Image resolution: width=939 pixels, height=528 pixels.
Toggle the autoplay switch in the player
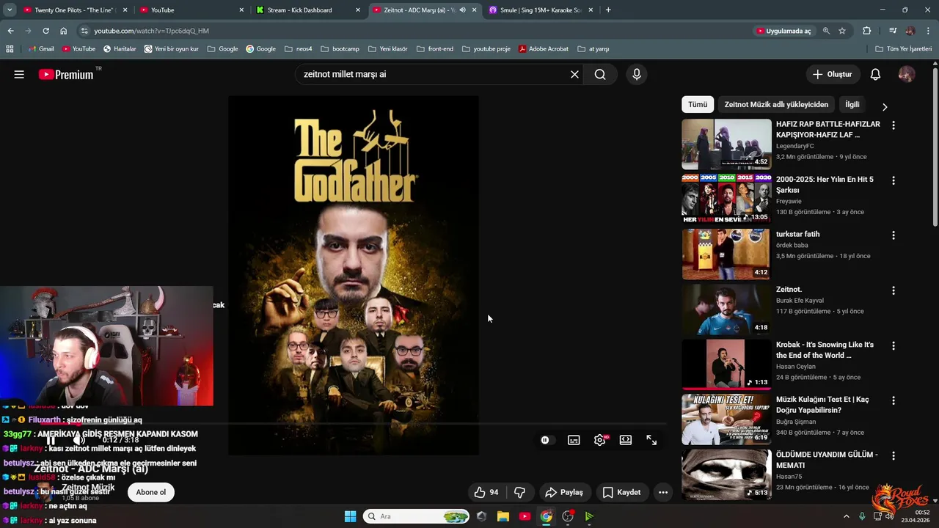point(545,440)
